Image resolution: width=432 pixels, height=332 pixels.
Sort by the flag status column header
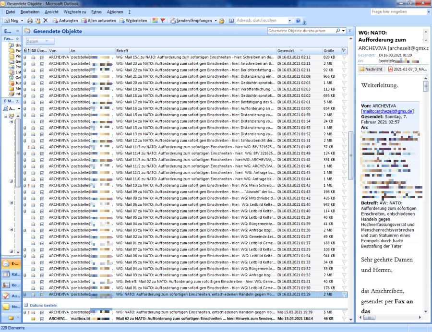coord(344,51)
